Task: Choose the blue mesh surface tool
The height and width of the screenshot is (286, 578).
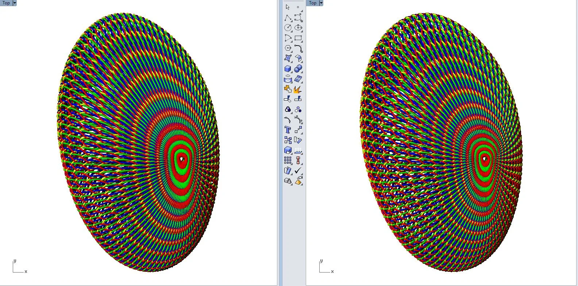Action: [298, 79]
